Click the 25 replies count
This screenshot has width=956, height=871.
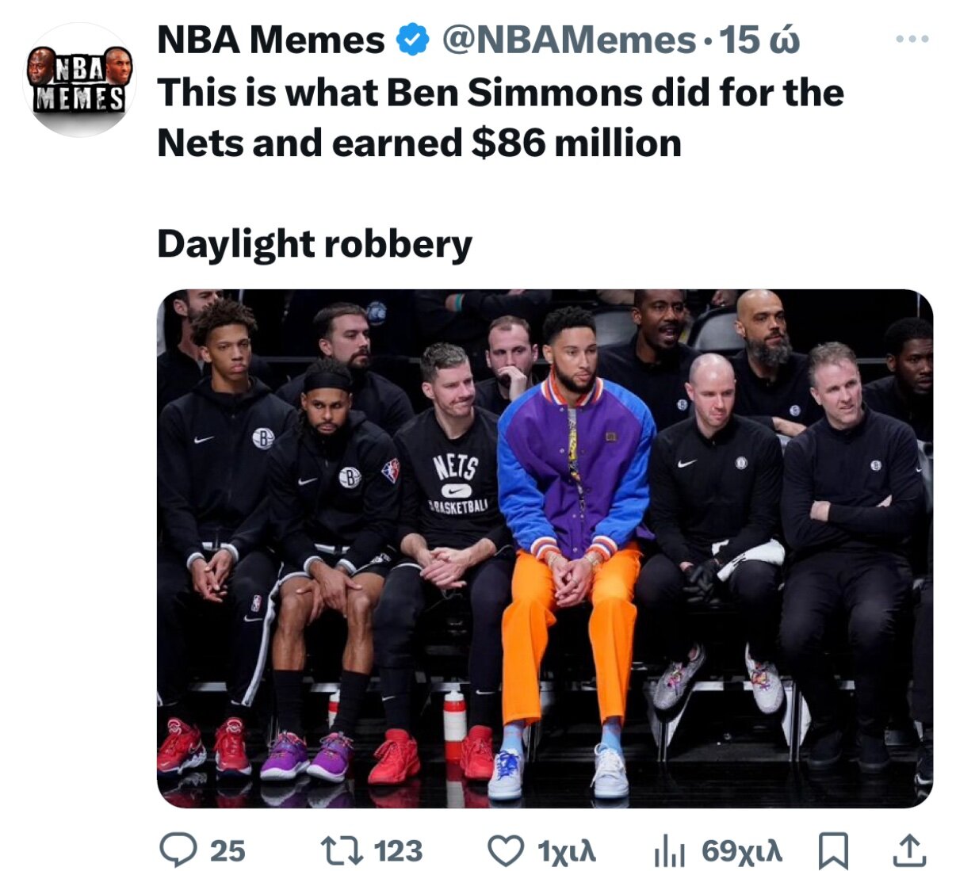click(228, 850)
